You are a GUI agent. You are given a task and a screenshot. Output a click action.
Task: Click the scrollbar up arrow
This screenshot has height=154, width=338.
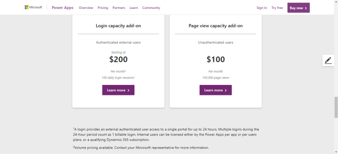[336, 2]
